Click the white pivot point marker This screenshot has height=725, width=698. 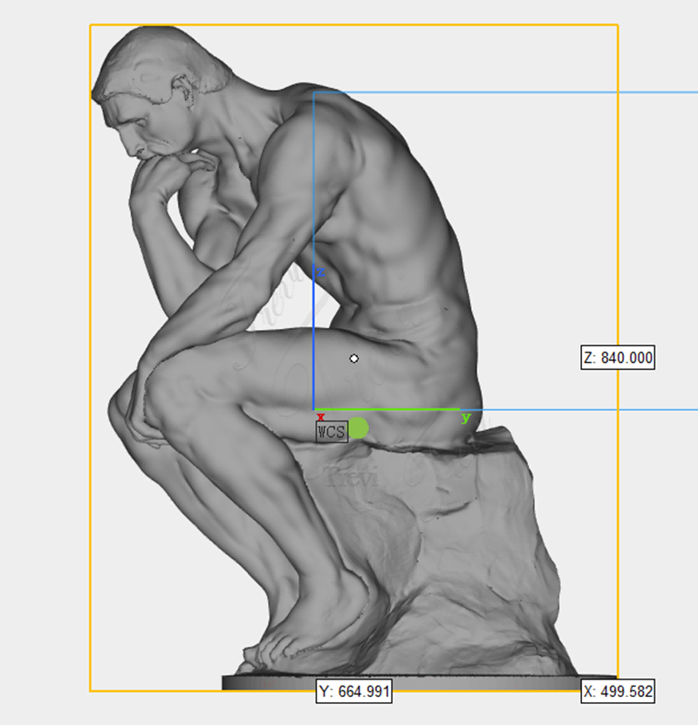click(x=354, y=359)
